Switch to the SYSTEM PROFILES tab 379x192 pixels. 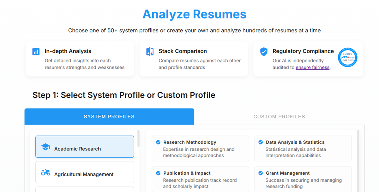[x=109, y=116]
